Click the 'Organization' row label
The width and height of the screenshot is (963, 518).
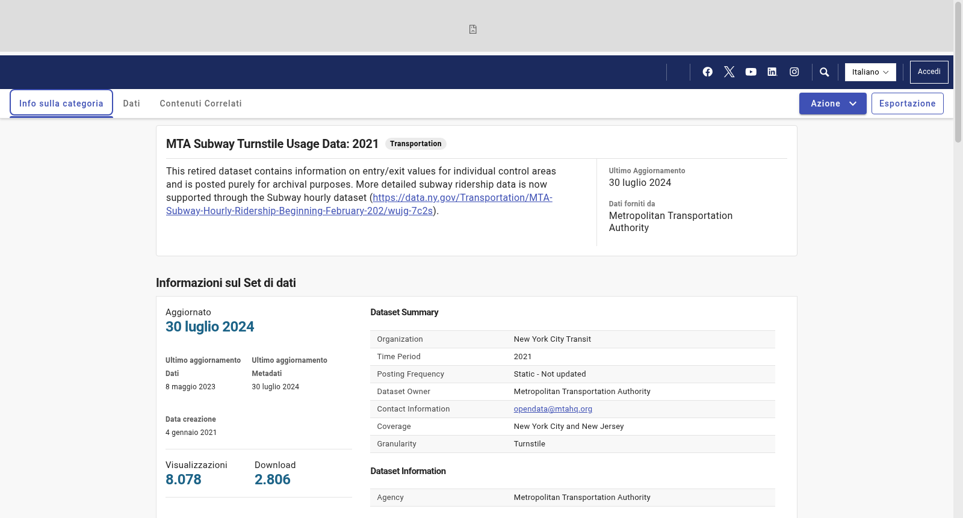(400, 339)
